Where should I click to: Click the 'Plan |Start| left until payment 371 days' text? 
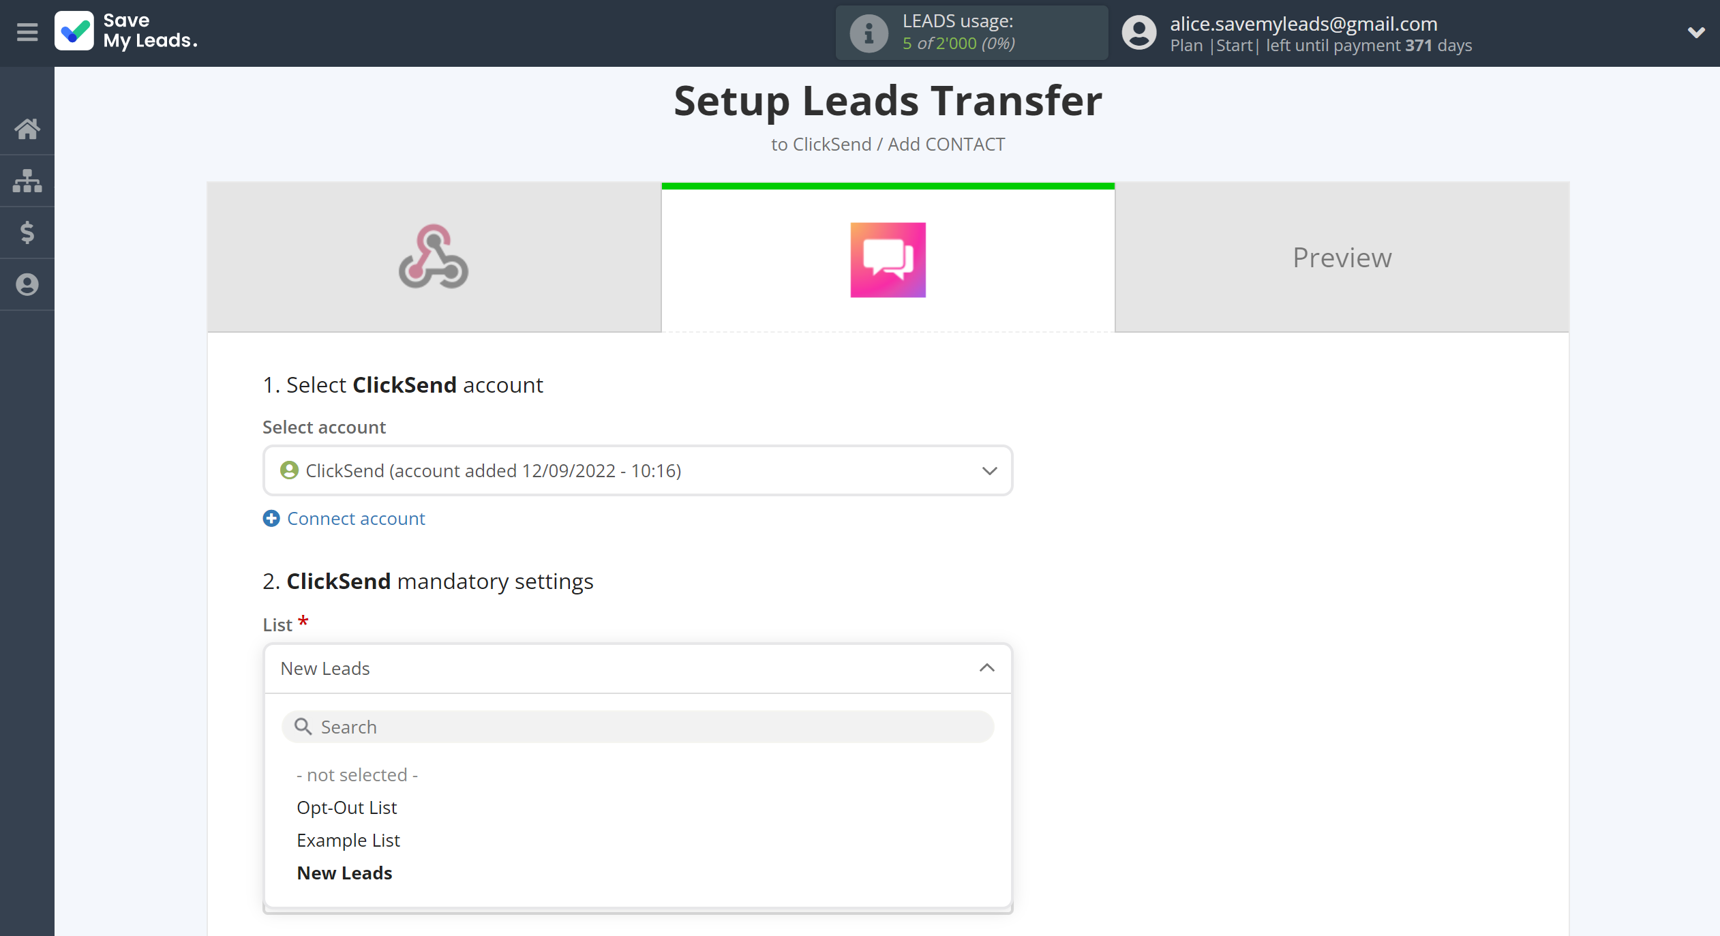1321,46
